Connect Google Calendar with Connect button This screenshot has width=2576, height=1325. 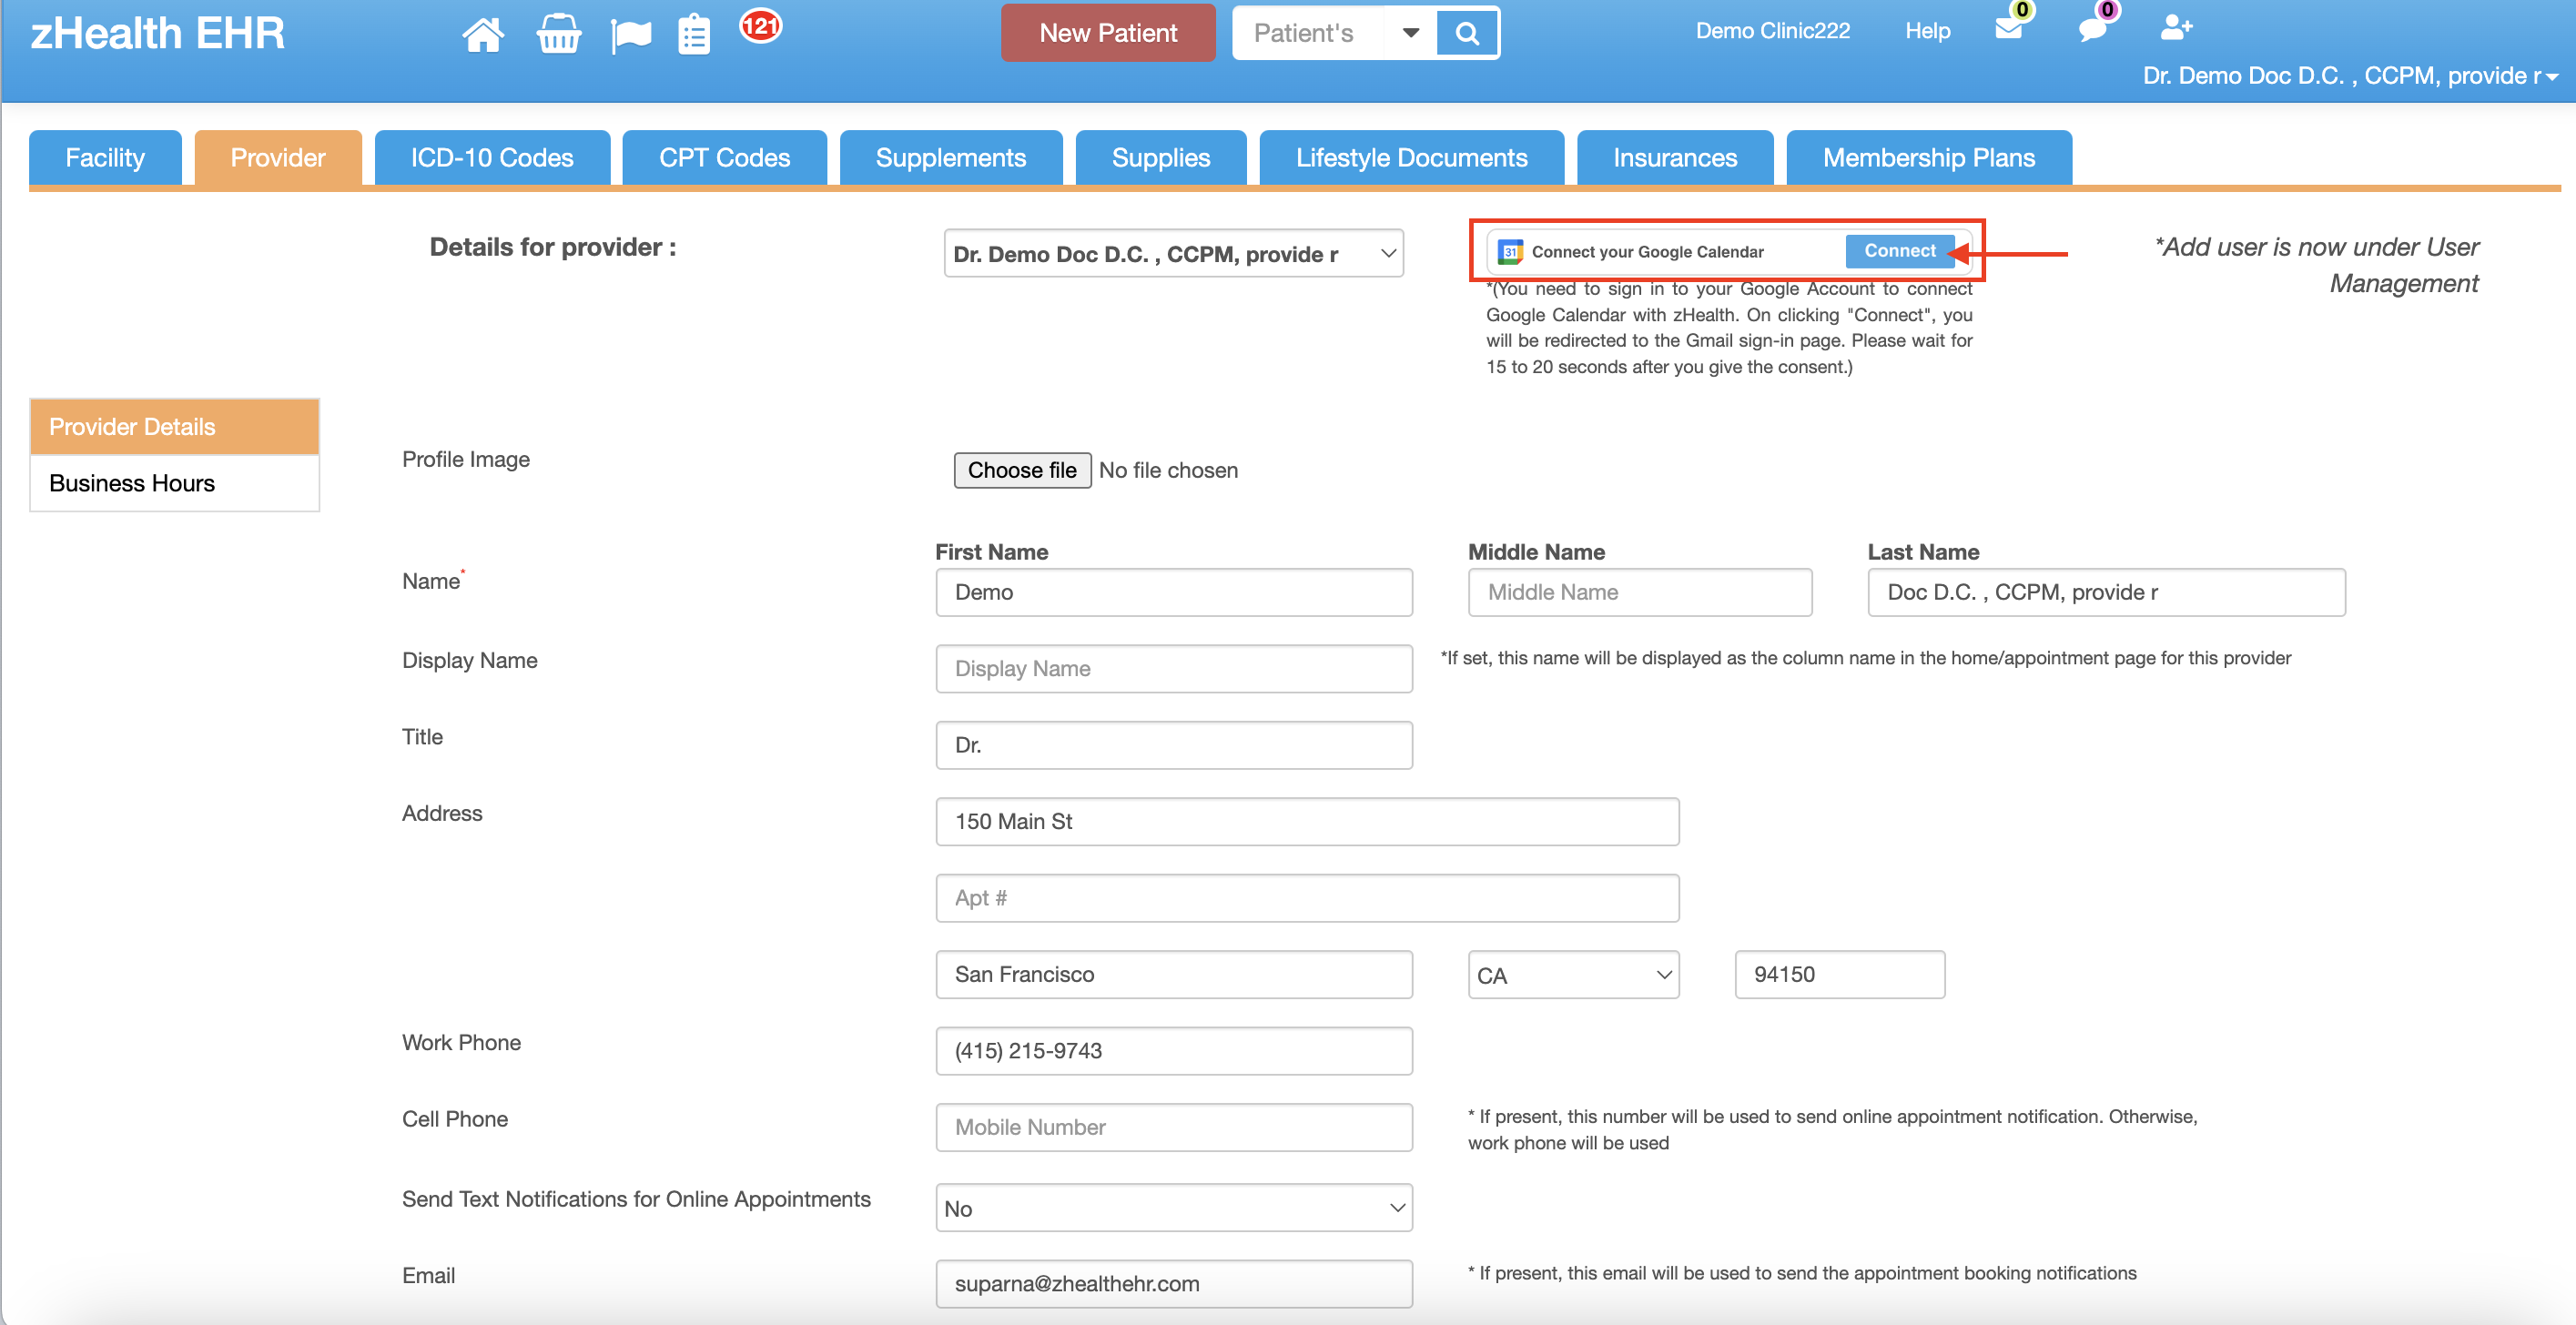pyautogui.click(x=1899, y=251)
